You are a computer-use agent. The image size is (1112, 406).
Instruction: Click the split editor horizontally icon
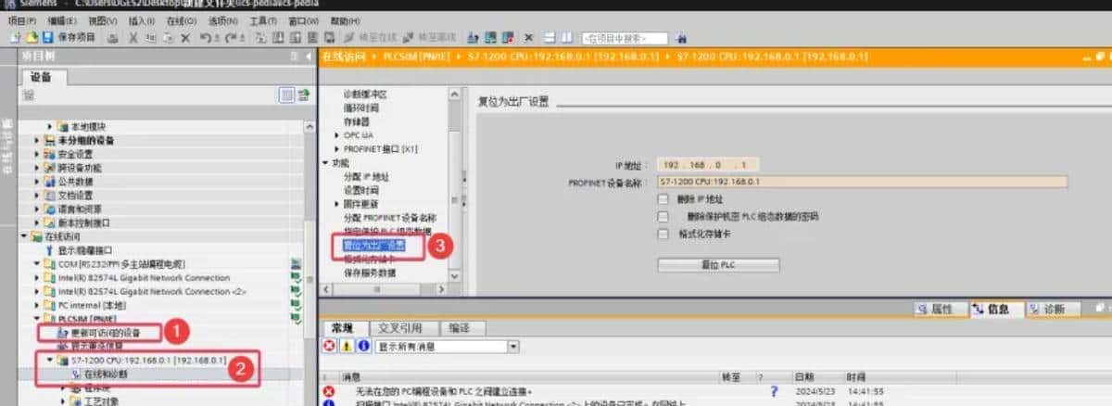[549, 38]
